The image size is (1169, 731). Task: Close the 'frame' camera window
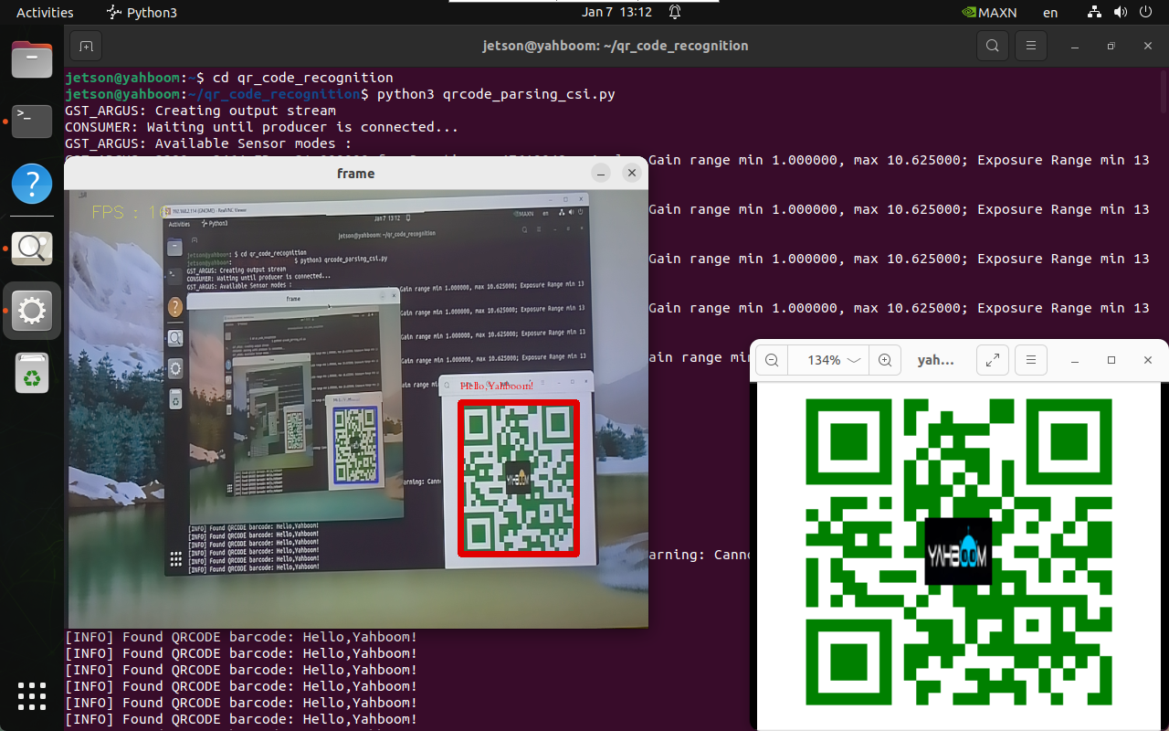[x=631, y=173]
